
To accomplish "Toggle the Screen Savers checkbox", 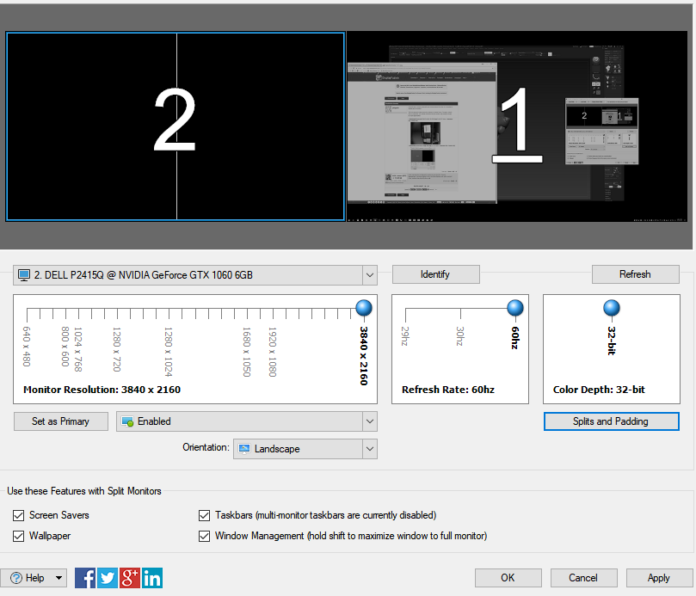I will click(x=18, y=515).
